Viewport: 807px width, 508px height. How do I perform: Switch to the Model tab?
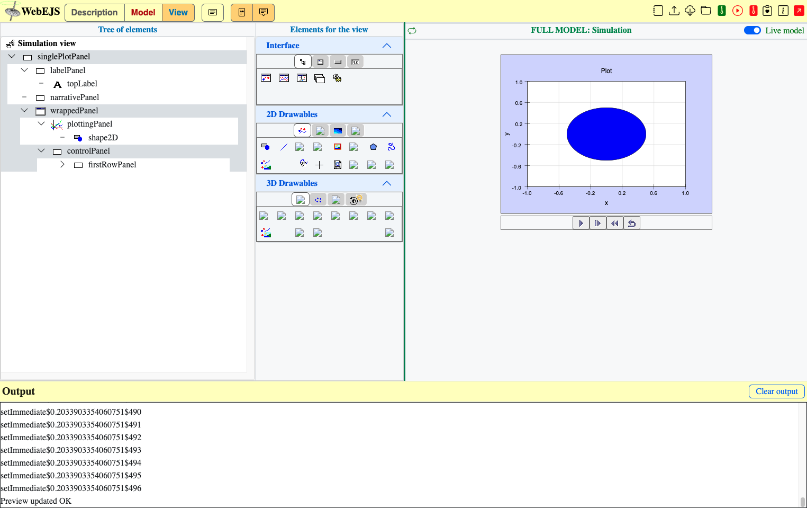pyautogui.click(x=143, y=12)
